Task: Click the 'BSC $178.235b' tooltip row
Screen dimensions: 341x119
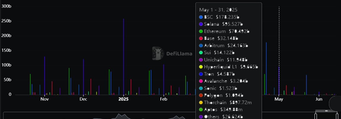Action: [219, 17]
